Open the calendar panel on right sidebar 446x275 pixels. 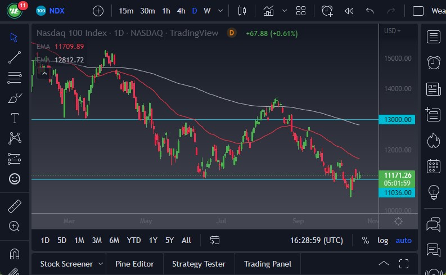433,166
